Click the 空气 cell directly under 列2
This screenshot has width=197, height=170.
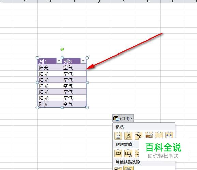pos(68,68)
